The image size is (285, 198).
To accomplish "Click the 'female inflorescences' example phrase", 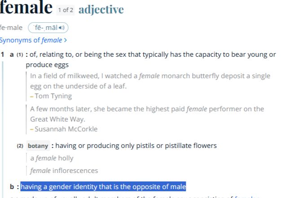I will point(64,171).
